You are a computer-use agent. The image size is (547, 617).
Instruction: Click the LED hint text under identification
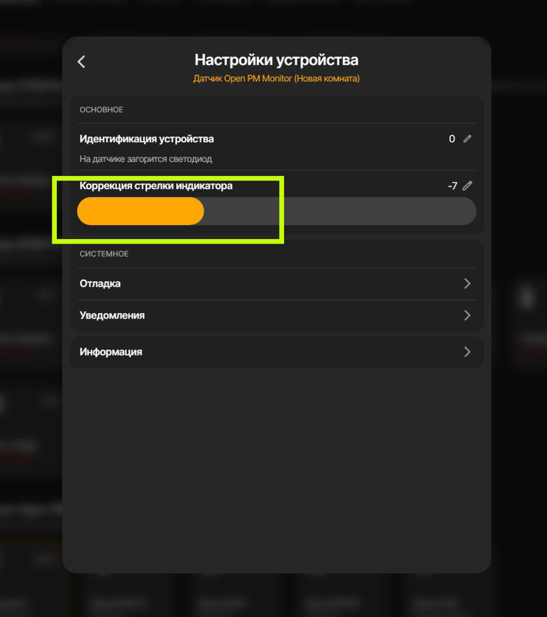(x=146, y=159)
